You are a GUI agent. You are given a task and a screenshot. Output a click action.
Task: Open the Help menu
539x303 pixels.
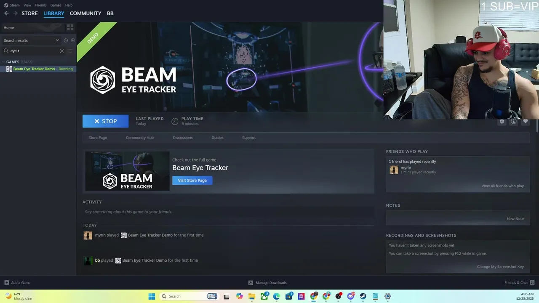pyautogui.click(x=69, y=5)
